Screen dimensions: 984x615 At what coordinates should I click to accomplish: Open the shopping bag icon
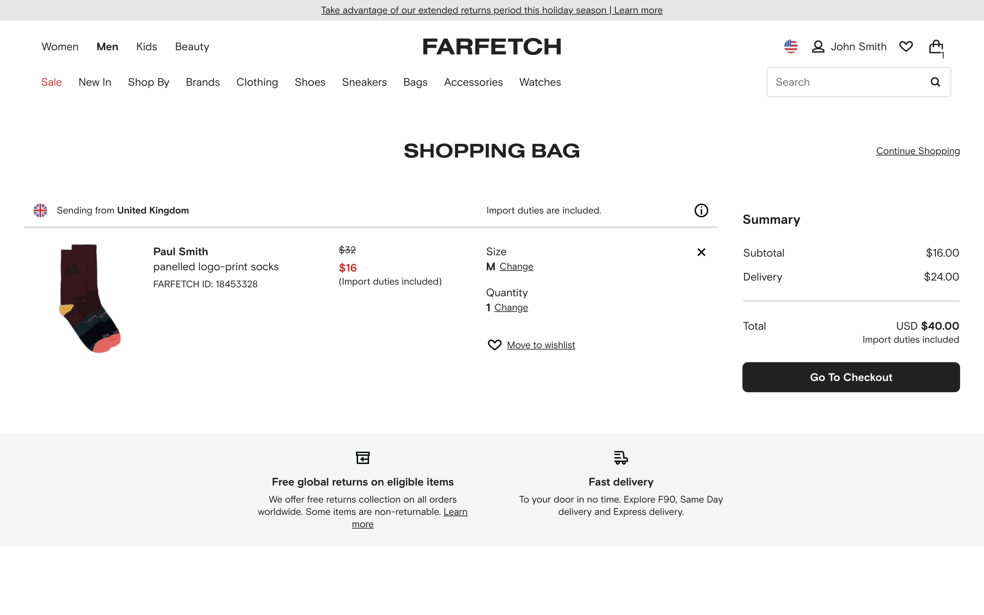coord(936,47)
